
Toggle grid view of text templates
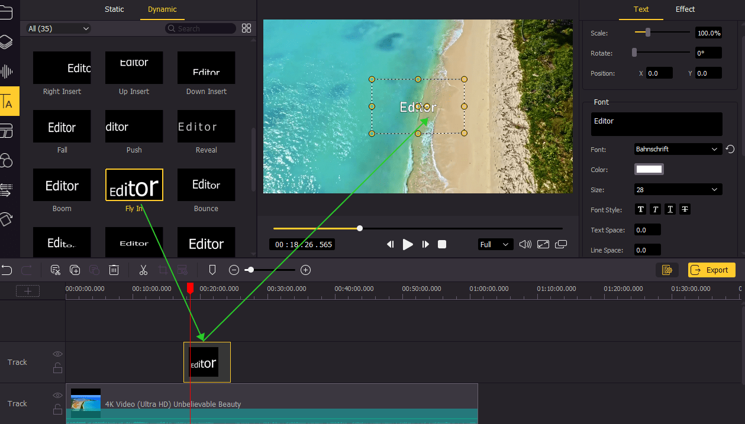click(247, 28)
